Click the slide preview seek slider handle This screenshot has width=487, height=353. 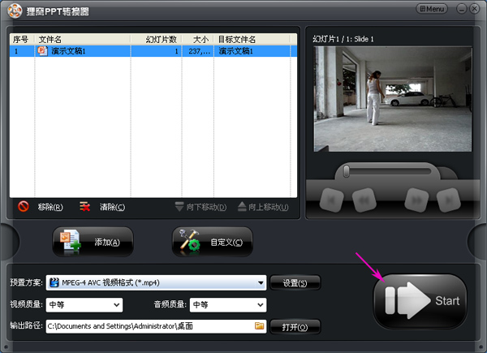point(347,171)
